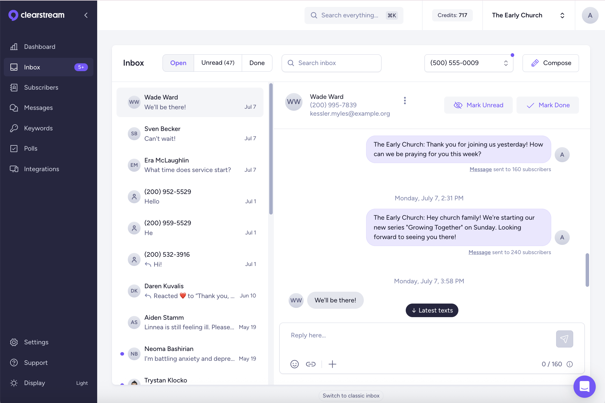Open the Done messages tab

point(257,63)
